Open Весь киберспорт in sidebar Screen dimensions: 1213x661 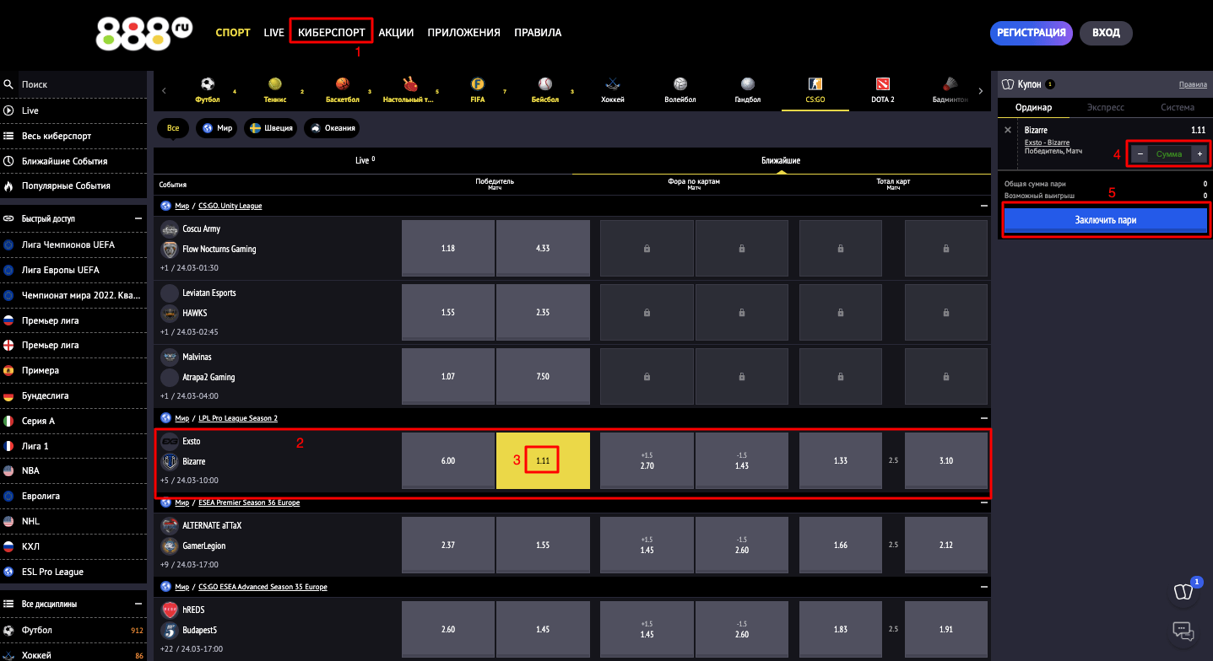click(73, 136)
